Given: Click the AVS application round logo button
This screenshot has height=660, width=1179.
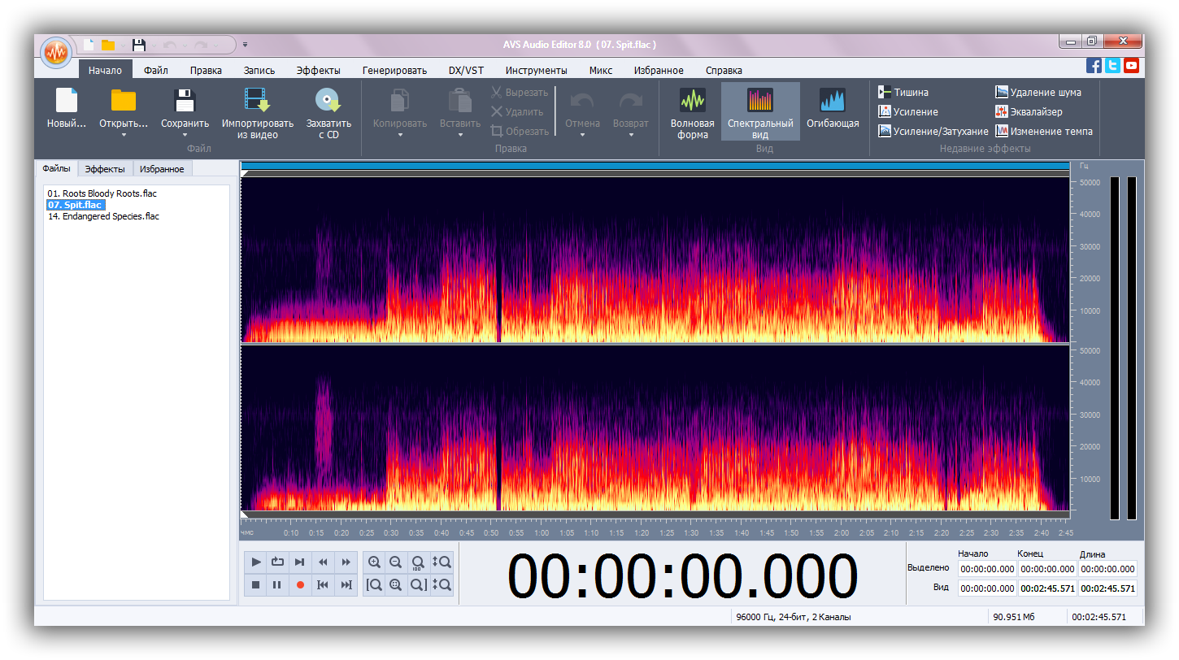Looking at the screenshot, I should click(x=56, y=53).
